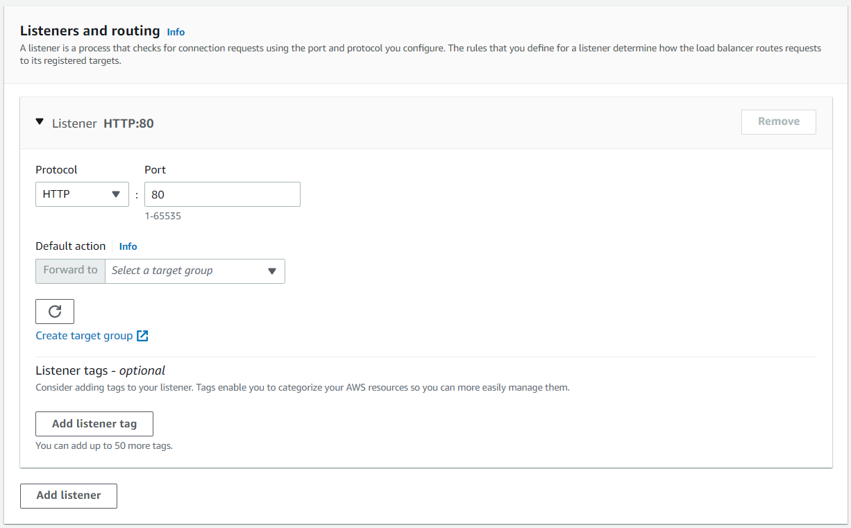Click the arrow on the target group selector
The width and height of the screenshot is (851, 528).
[272, 271]
